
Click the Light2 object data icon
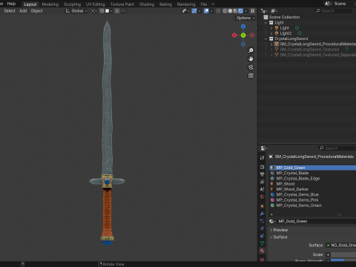pyautogui.click(x=300, y=33)
